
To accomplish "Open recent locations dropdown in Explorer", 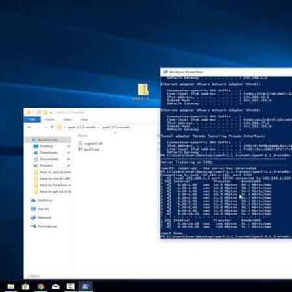I will tap(45, 127).
